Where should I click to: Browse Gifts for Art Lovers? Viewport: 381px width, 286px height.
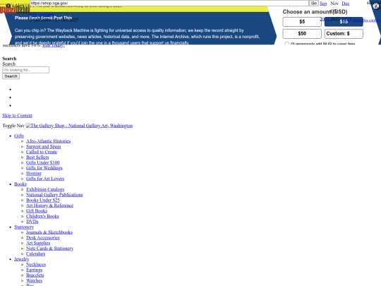click(x=45, y=179)
